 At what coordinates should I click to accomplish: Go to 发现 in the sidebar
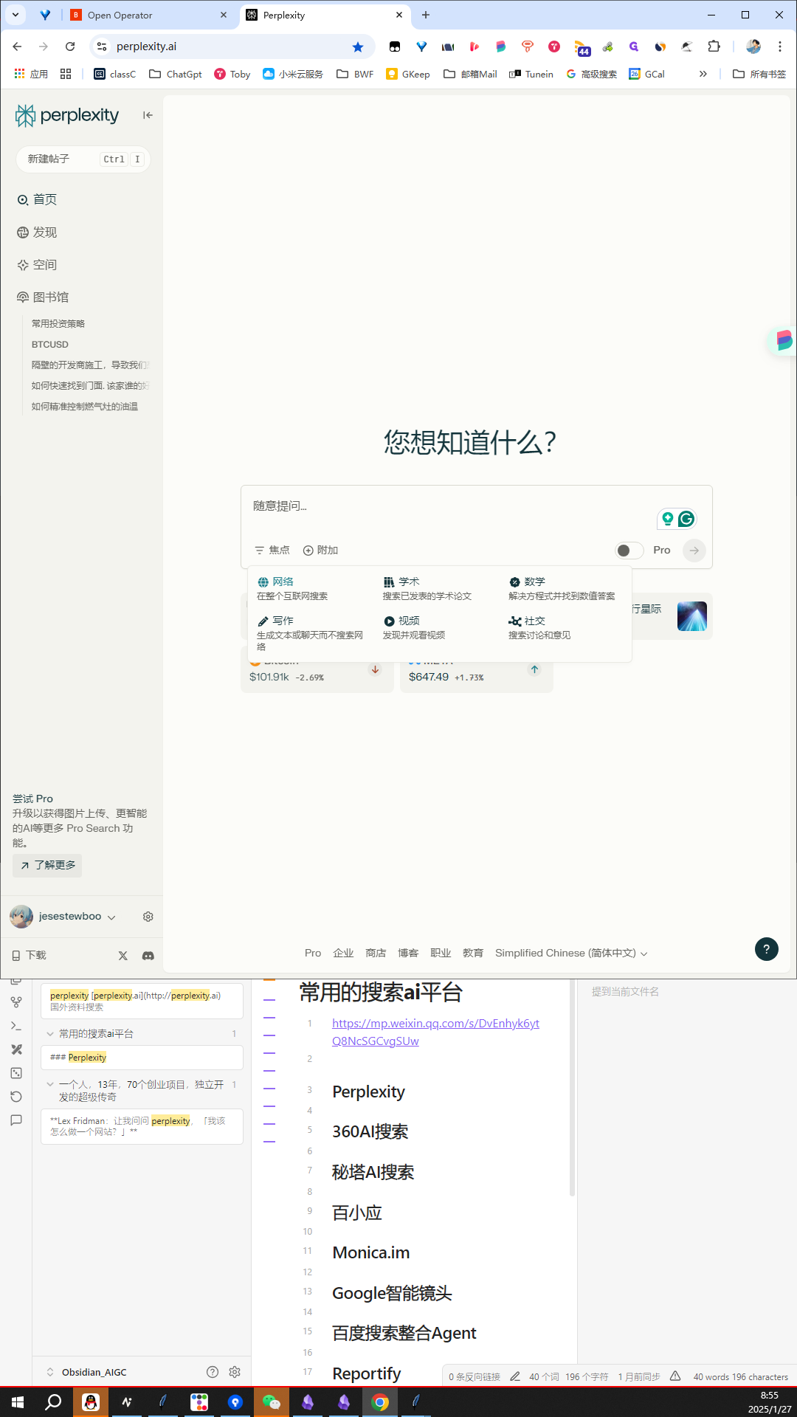(44, 232)
